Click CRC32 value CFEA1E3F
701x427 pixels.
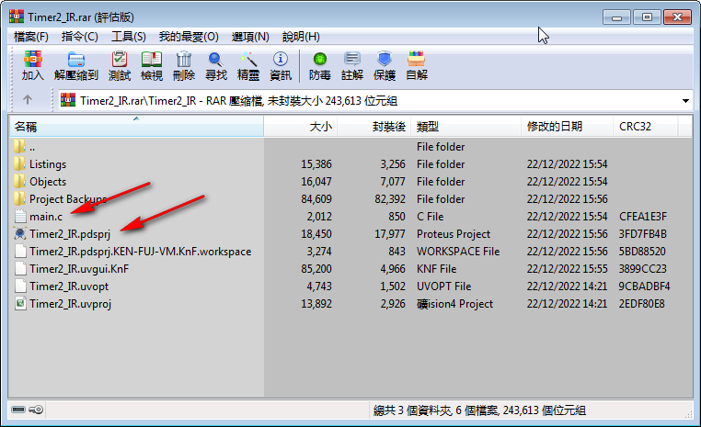643,217
